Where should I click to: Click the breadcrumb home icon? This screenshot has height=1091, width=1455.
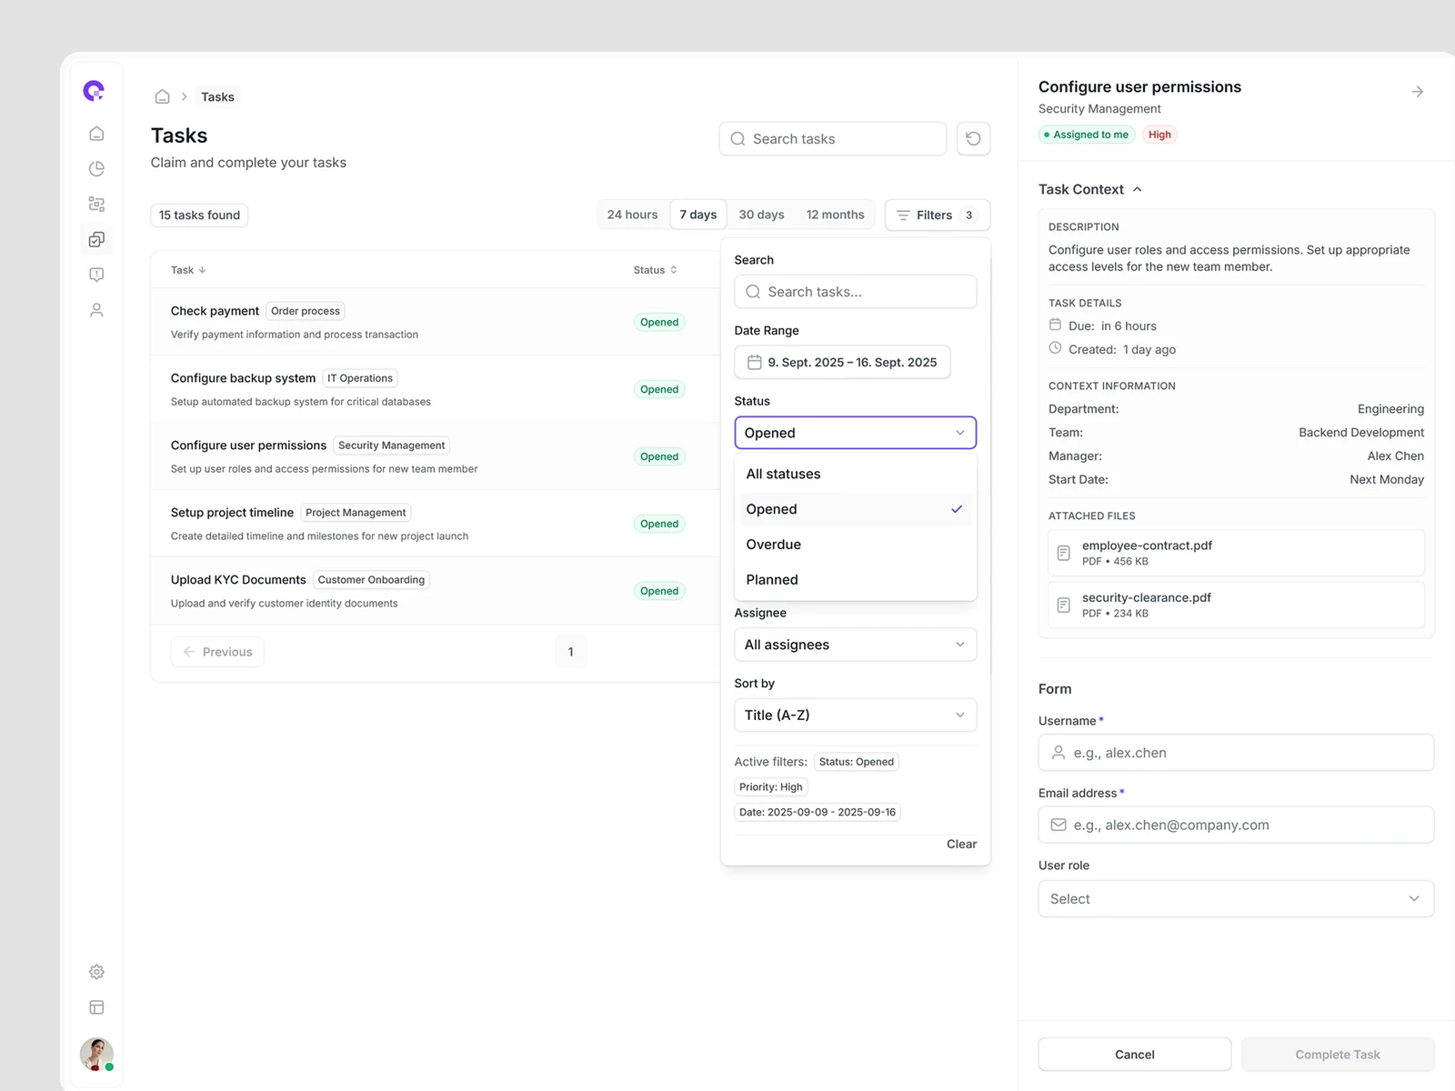(162, 96)
